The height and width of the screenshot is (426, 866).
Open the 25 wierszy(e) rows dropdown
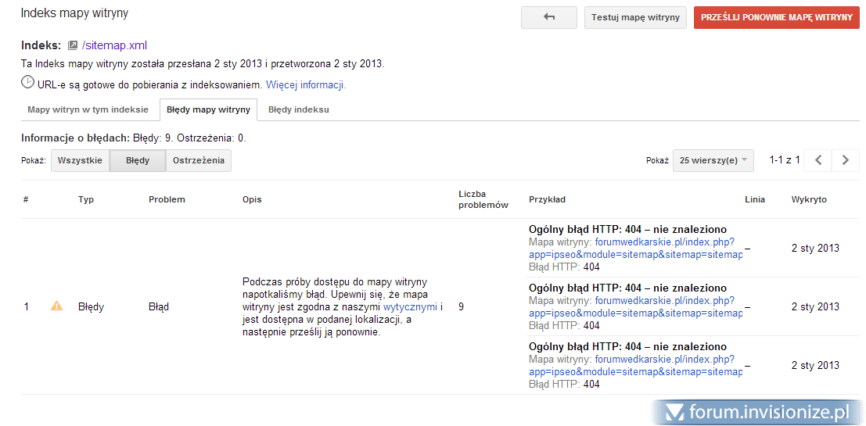(x=713, y=160)
